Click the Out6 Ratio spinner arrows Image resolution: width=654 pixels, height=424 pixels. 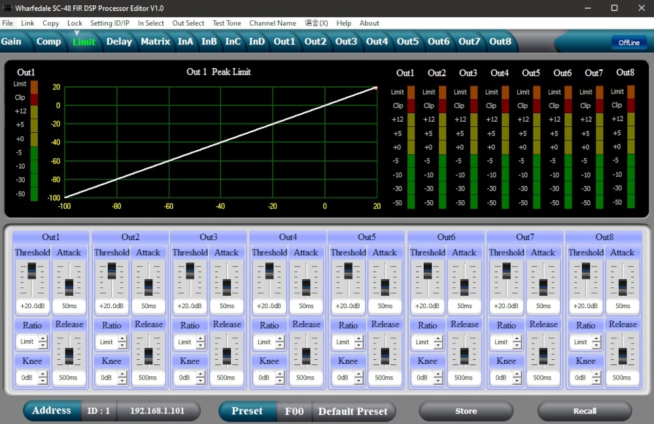[438, 342]
